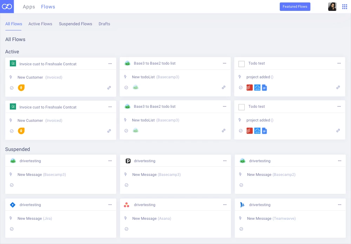Viewport: 351px width, 244px height.
Task: Switch to the Suspended Flows tab
Action: [75, 24]
